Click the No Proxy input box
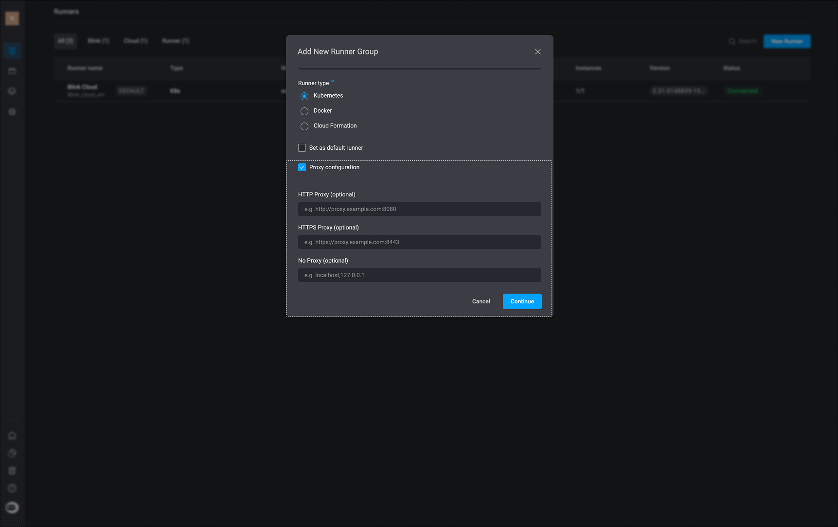This screenshot has width=838, height=527. (419, 275)
